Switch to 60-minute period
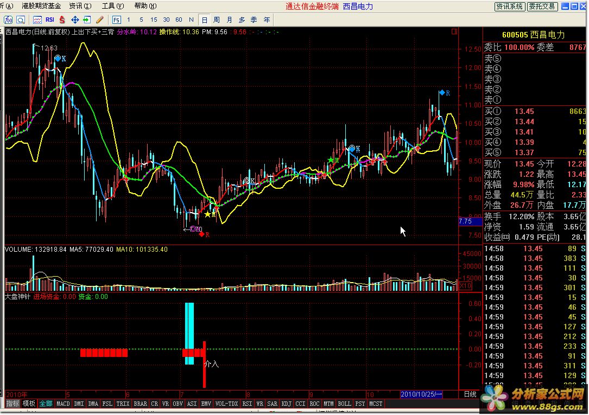 [179, 20]
